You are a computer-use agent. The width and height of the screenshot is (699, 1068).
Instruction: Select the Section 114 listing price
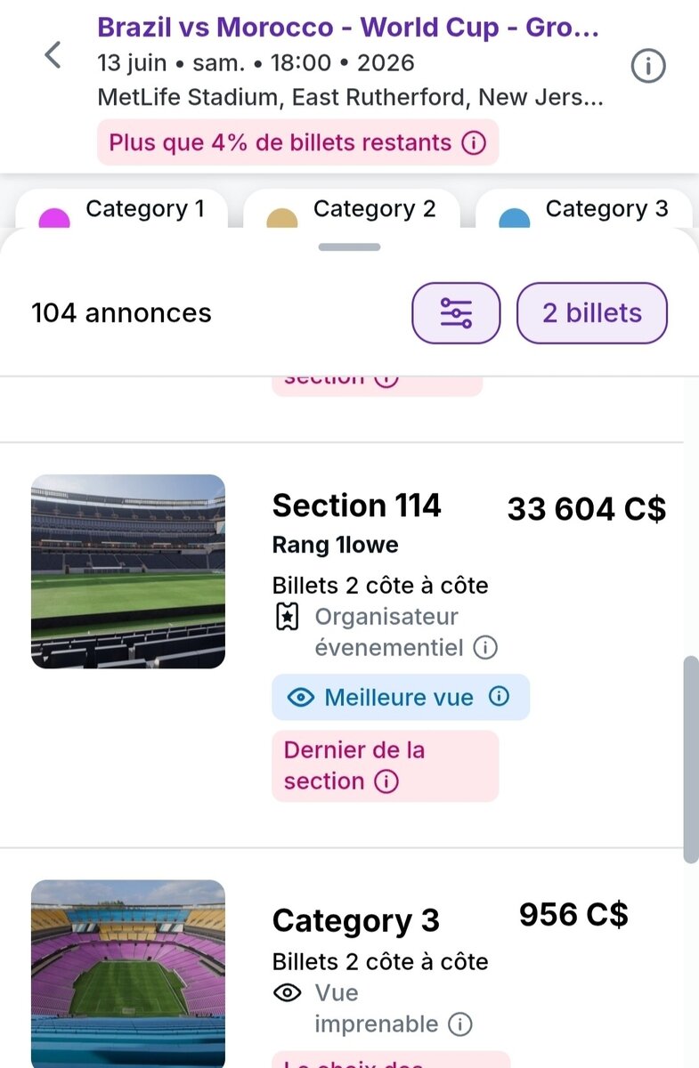[x=586, y=509]
